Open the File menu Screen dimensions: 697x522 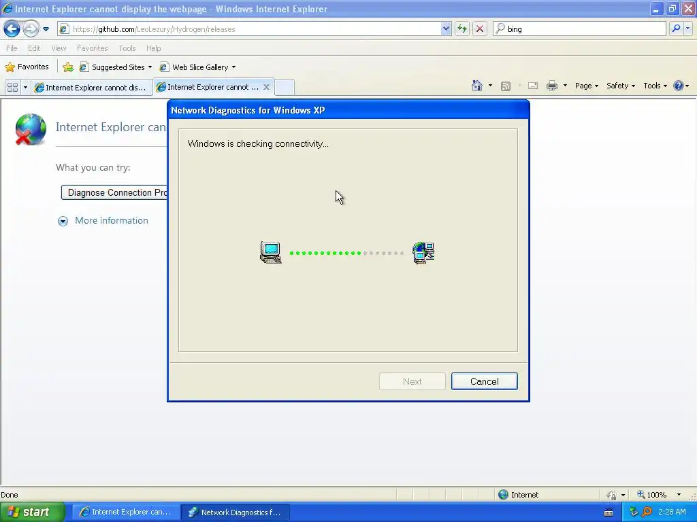tap(12, 48)
